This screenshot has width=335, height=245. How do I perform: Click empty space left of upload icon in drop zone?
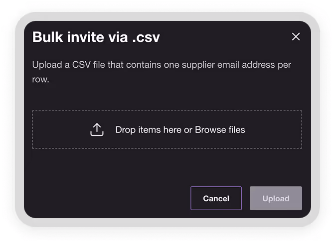point(61,129)
